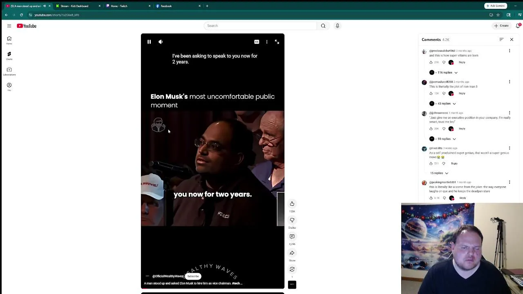Open the 'iron man 3' comment heart badge
This screenshot has height=294, width=523.
pyautogui.click(x=451, y=94)
